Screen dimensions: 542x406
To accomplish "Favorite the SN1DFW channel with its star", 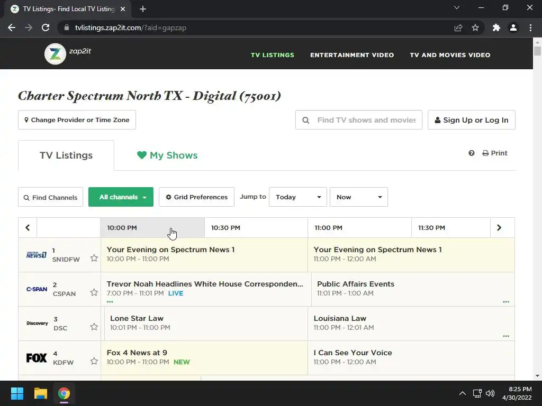I will click(94, 258).
